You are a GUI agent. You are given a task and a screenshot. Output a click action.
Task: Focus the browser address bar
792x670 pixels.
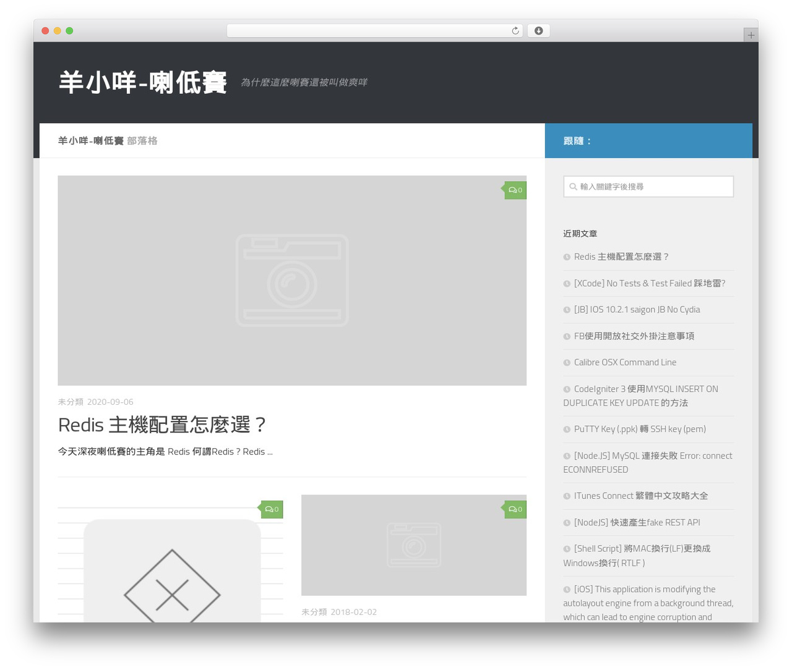pos(374,31)
